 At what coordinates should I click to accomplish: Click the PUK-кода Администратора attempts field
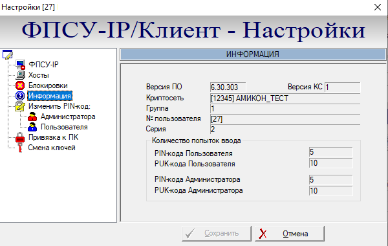click(331, 191)
